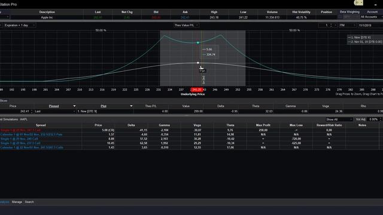
Task: Toggle the Beta Weighting checkbox
Action: [340, 17]
